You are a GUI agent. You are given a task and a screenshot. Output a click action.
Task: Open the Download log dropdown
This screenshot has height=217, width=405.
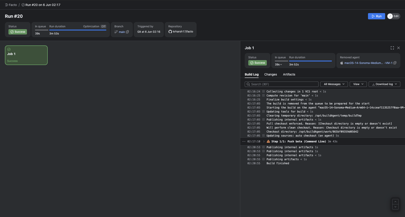384,84
